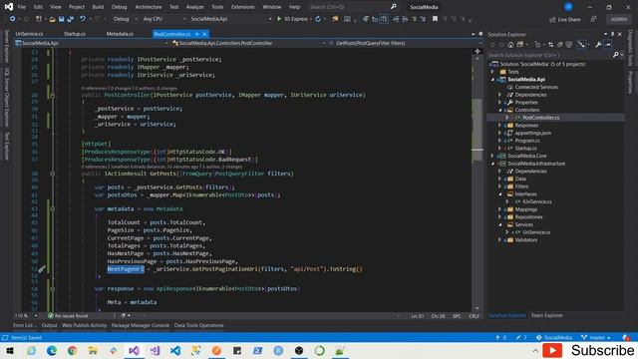The image size is (638, 359).
Task: Expand the Tests folder in Solution Explorer
Action: coord(493,72)
